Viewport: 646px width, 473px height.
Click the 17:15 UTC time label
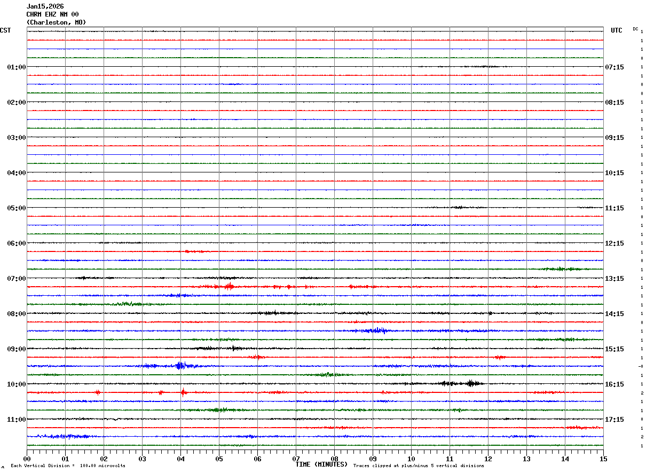pos(615,420)
